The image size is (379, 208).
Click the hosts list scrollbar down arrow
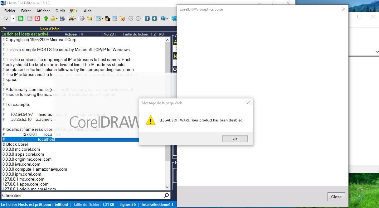[x=168, y=187]
